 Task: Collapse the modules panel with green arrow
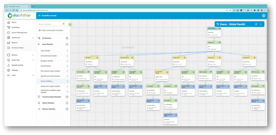(x=70, y=24)
